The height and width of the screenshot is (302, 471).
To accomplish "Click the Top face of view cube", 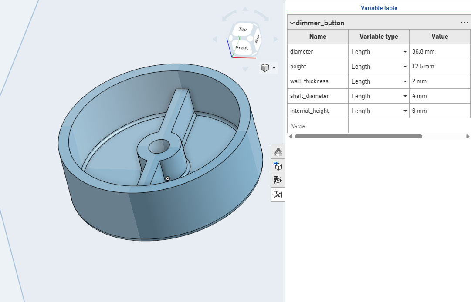I will click(x=242, y=30).
